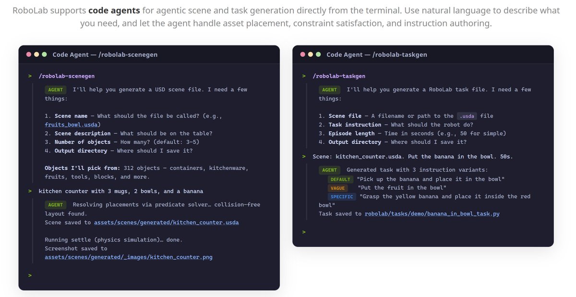Open kitchen_counter.png screenshot link
Viewport: 576px width, 297px height.
[x=129, y=257]
